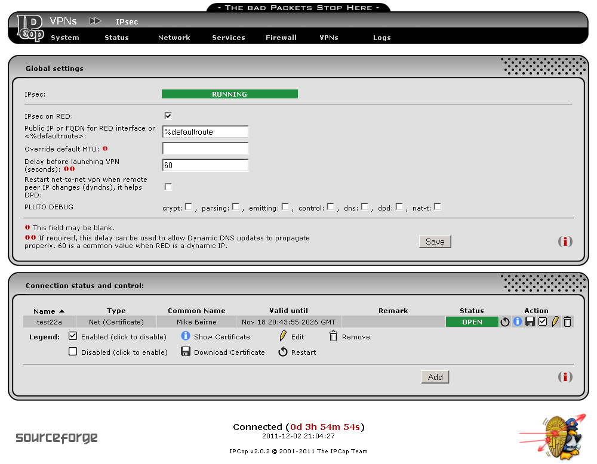Click the Legend Remove trash icon
This screenshot has height=464, width=597.
pos(333,336)
